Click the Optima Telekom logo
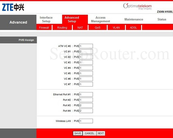 (x=137, y=6)
